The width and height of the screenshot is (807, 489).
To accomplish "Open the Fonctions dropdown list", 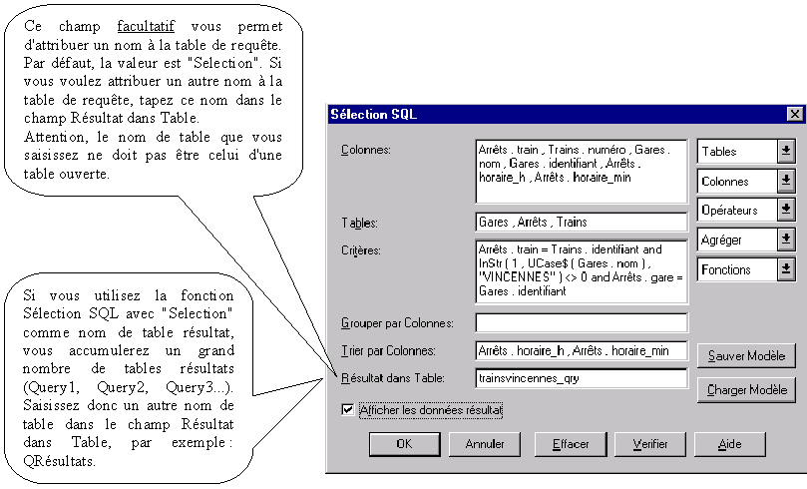I will point(786,269).
